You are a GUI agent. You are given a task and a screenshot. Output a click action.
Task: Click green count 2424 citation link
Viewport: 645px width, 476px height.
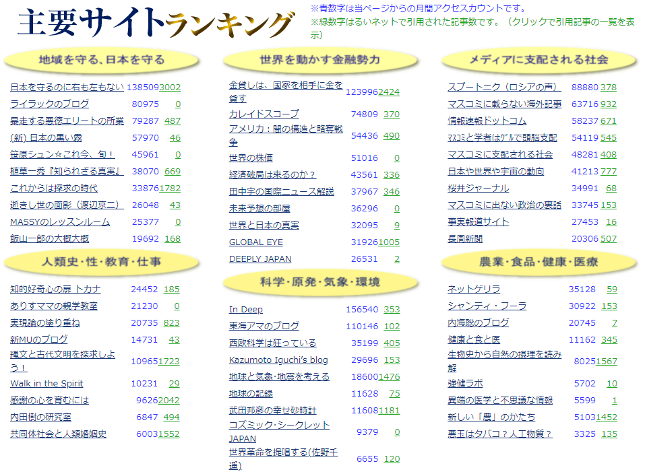(x=389, y=92)
